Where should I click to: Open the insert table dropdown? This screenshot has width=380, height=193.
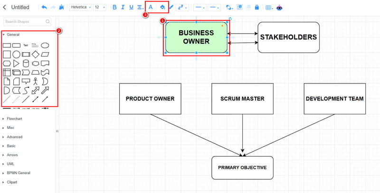pyautogui.click(x=269, y=8)
